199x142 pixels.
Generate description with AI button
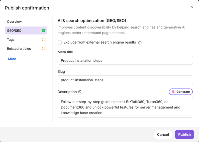click(x=181, y=92)
